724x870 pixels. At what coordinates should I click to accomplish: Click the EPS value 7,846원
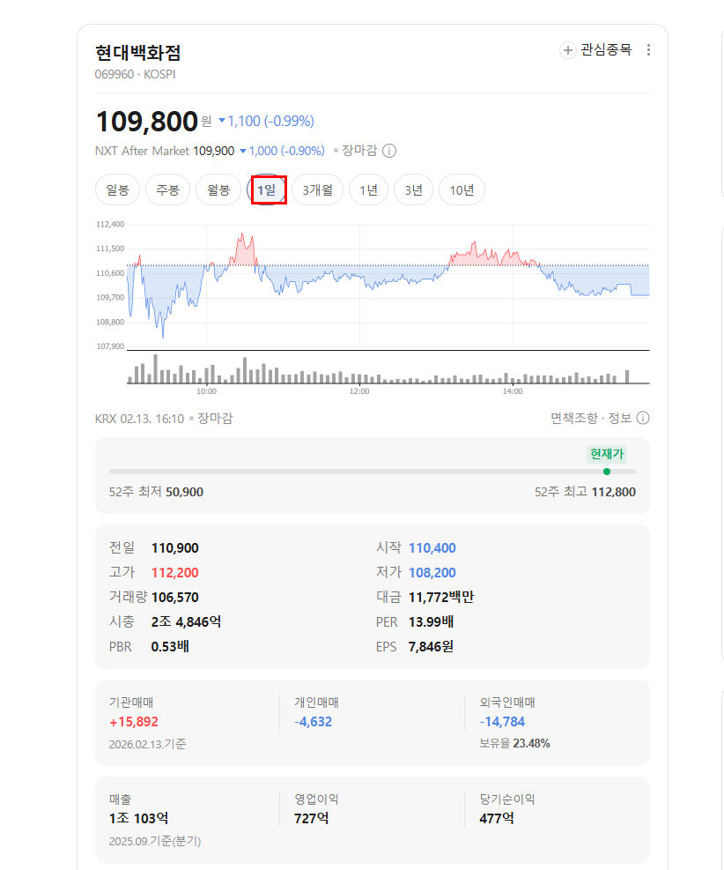[432, 647]
